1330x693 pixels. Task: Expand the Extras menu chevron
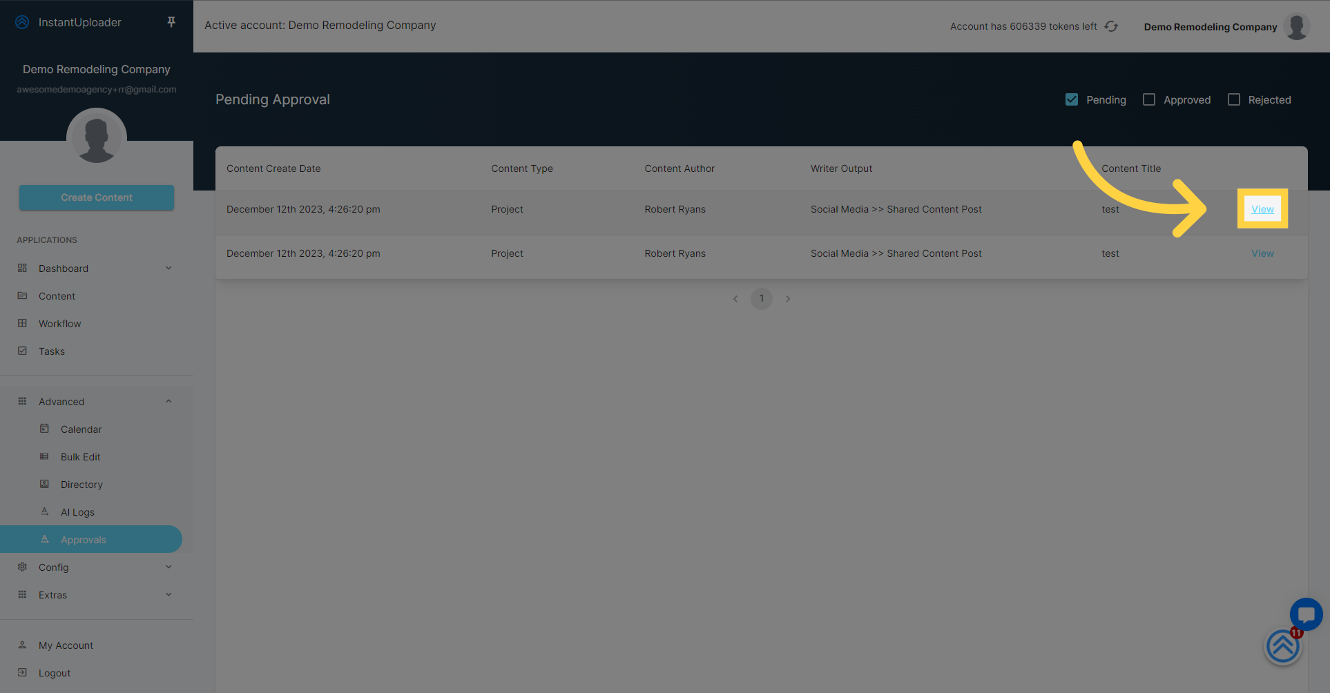(168, 594)
